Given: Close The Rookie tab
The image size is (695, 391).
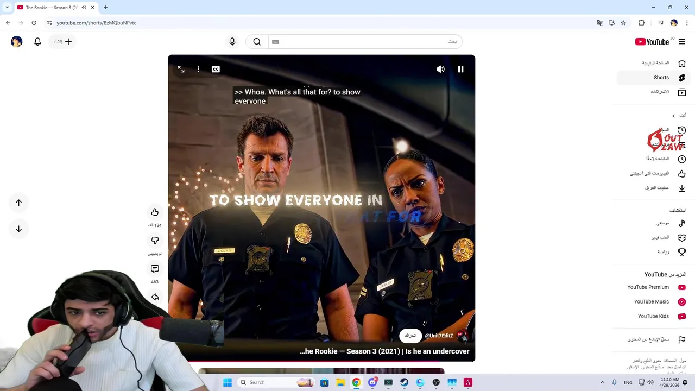Looking at the screenshot, I should click(x=92, y=8).
